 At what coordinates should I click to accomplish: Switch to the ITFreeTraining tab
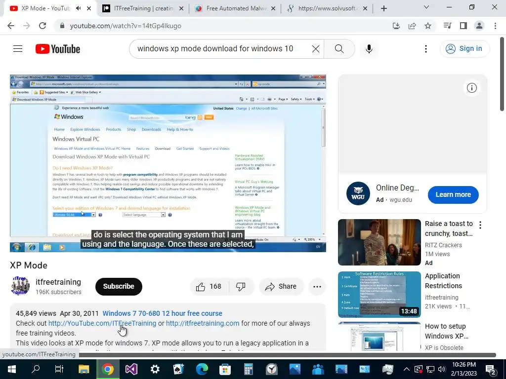(x=143, y=8)
